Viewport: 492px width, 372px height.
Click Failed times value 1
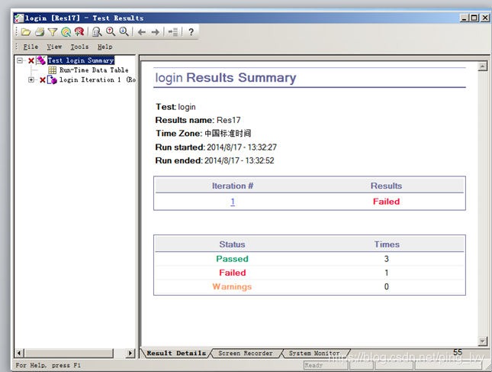tap(386, 273)
